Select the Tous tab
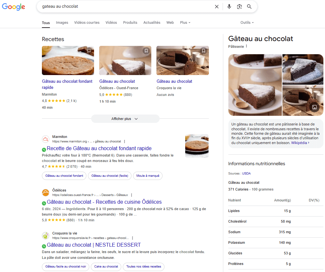The width and height of the screenshot is (325, 272). coord(46,23)
